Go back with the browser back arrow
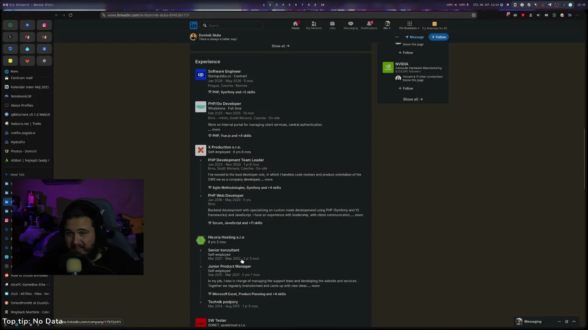 tap(57, 15)
